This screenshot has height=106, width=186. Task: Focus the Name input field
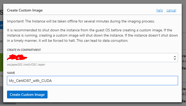[x=92, y=81]
